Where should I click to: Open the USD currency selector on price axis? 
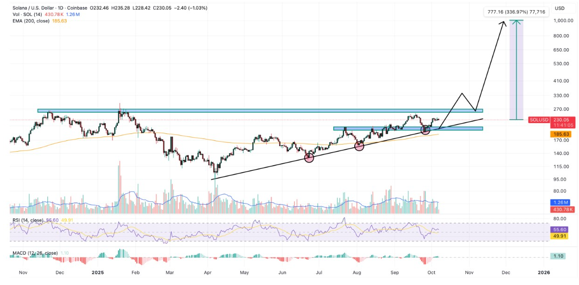559,8
